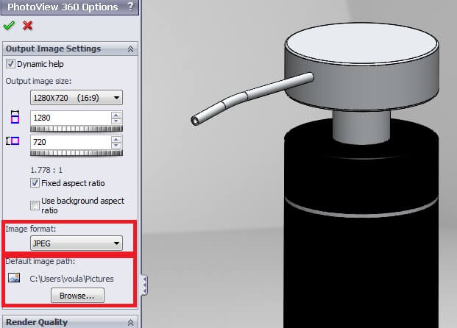
Task: Expand the Render Quality section
Action: [x=130, y=322]
